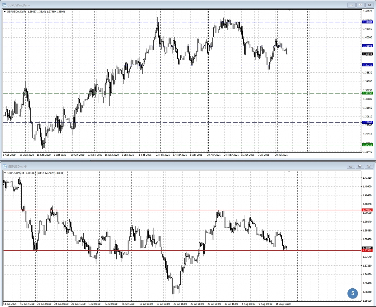
Task: Minimize the GBPUSDm,Daily chart window
Action: pos(351,5)
